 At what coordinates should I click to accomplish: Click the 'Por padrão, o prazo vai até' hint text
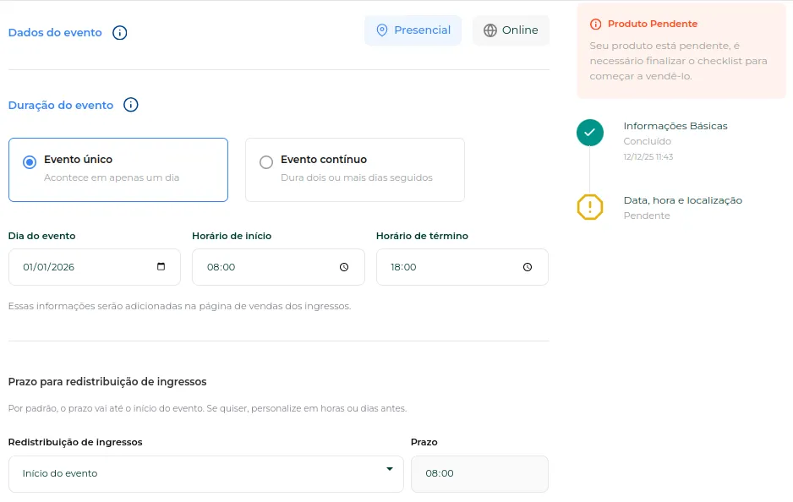pos(207,408)
